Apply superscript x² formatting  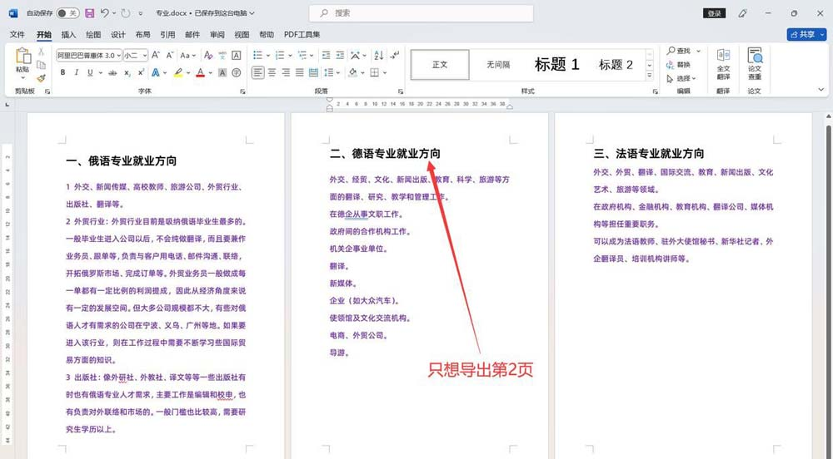coord(141,72)
